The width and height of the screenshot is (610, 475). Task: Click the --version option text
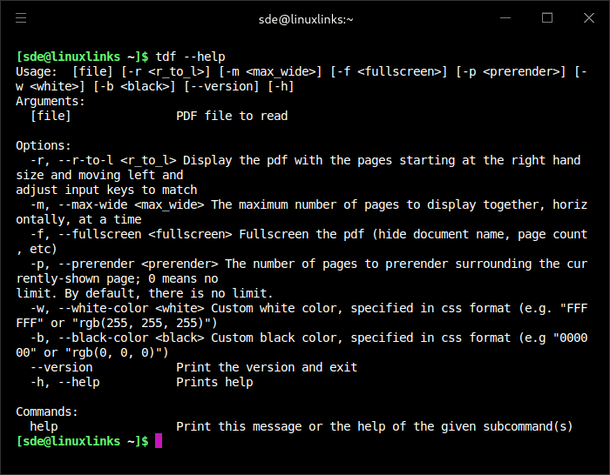click(61, 367)
